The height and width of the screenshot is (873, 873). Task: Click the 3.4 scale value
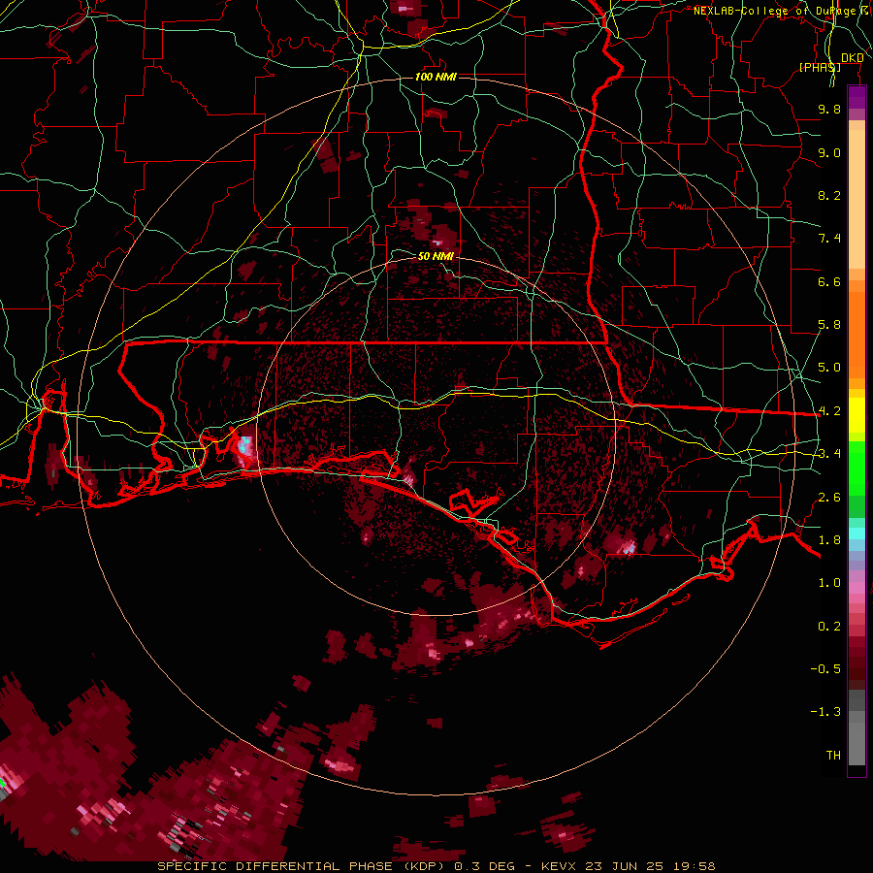coord(829,454)
